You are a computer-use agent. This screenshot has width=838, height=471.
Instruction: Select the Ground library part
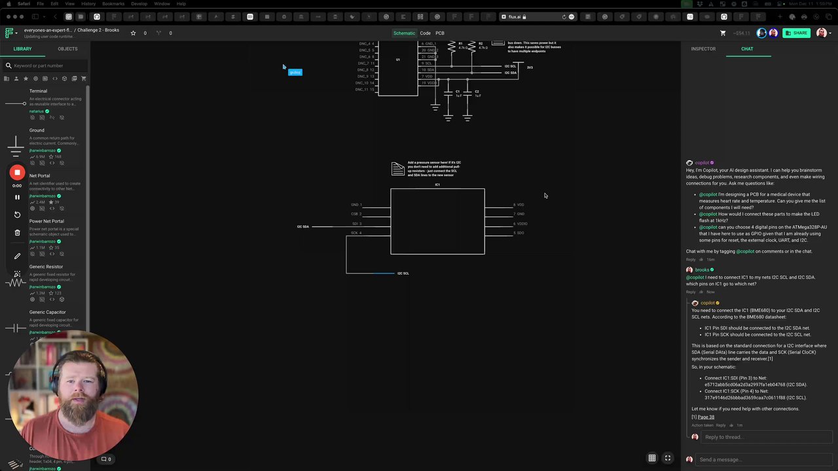point(45,147)
